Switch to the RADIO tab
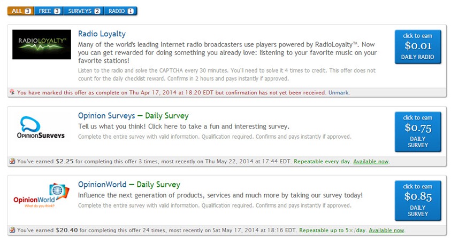 120,11
